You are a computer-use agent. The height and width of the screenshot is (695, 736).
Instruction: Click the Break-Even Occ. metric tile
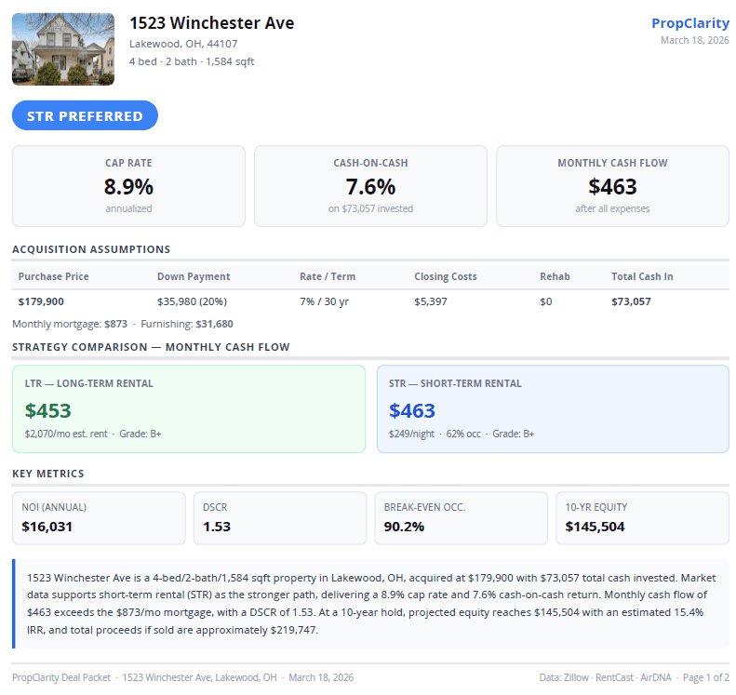pos(462,518)
